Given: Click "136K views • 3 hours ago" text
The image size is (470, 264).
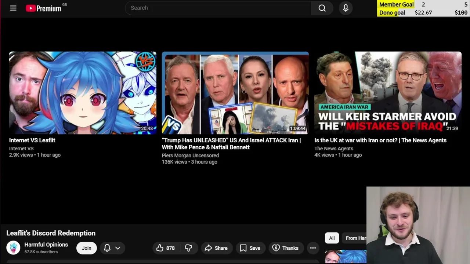Looking at the screenshot, I should [x=189, y=162].
